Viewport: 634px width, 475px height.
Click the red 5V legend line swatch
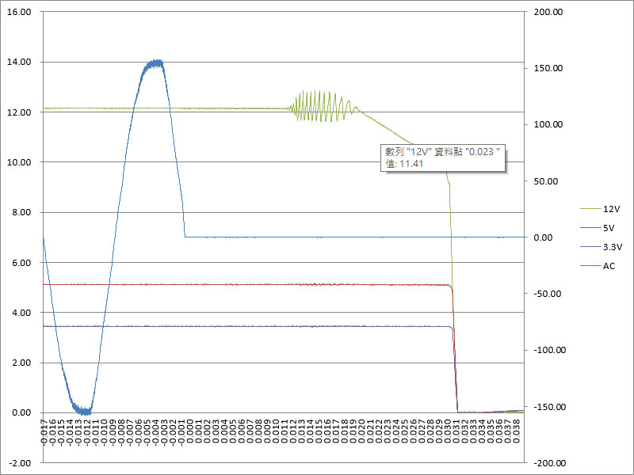click(590, 228)
